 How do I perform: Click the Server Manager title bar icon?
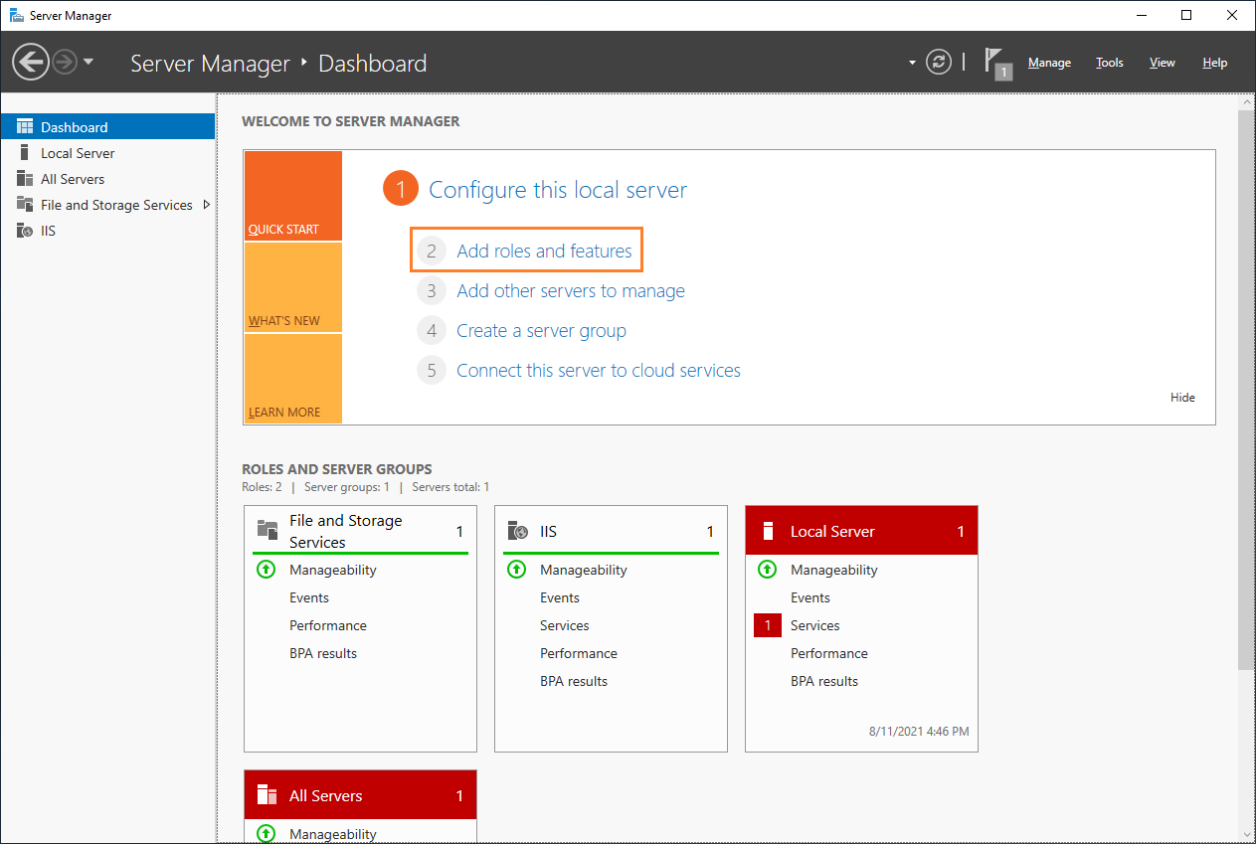tap(17, 15)
